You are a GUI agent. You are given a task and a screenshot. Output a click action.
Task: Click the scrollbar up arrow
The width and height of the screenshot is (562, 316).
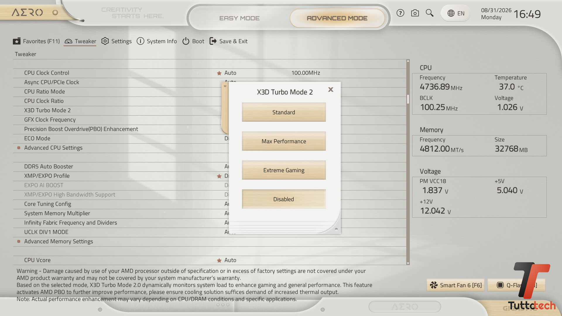[408, 61]
